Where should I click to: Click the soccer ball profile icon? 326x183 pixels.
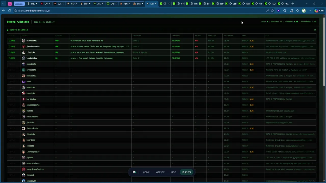(304, 11)
